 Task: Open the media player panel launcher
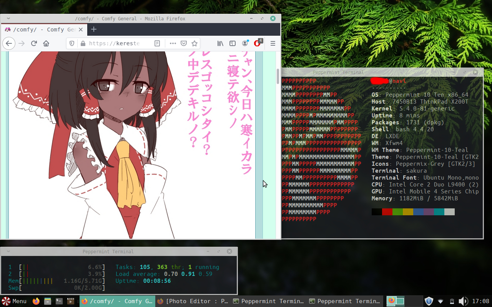click(x=70, y=301)
